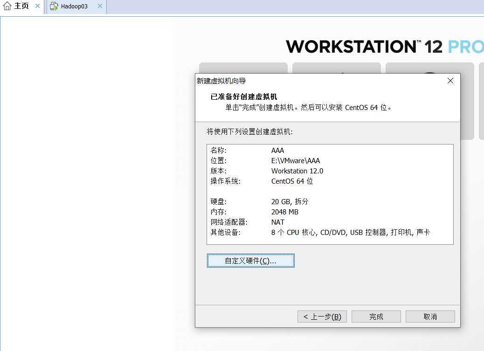This screenshot has height=351, width=484.
Task: Close the 主页 tab
Action: point(37,6)
